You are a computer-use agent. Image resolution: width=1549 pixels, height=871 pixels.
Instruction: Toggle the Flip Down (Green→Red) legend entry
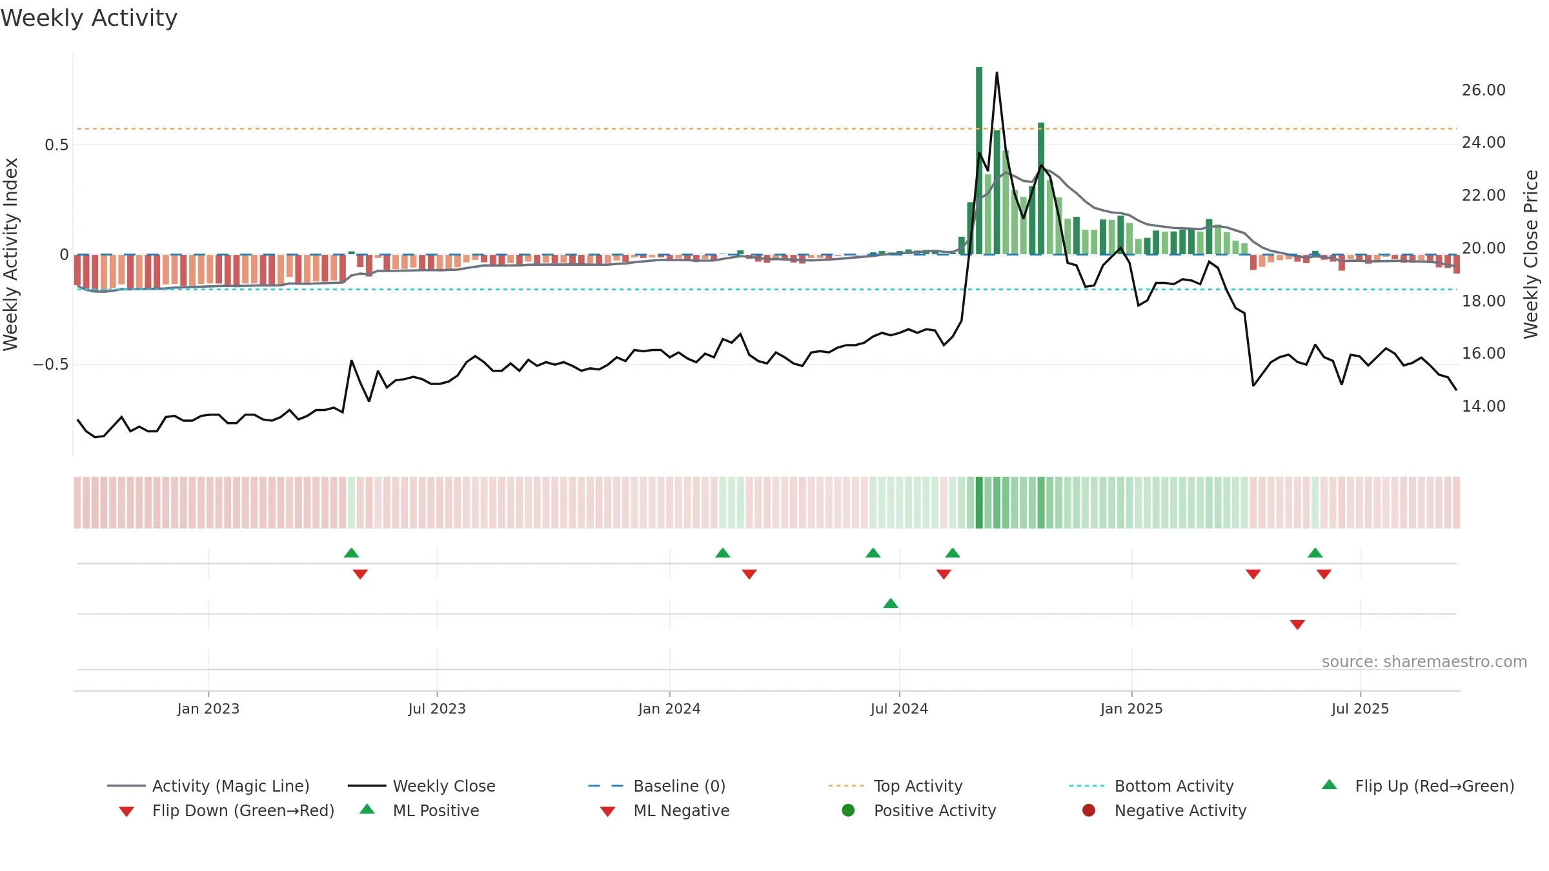pyautogui.click(x=226, y=810)
